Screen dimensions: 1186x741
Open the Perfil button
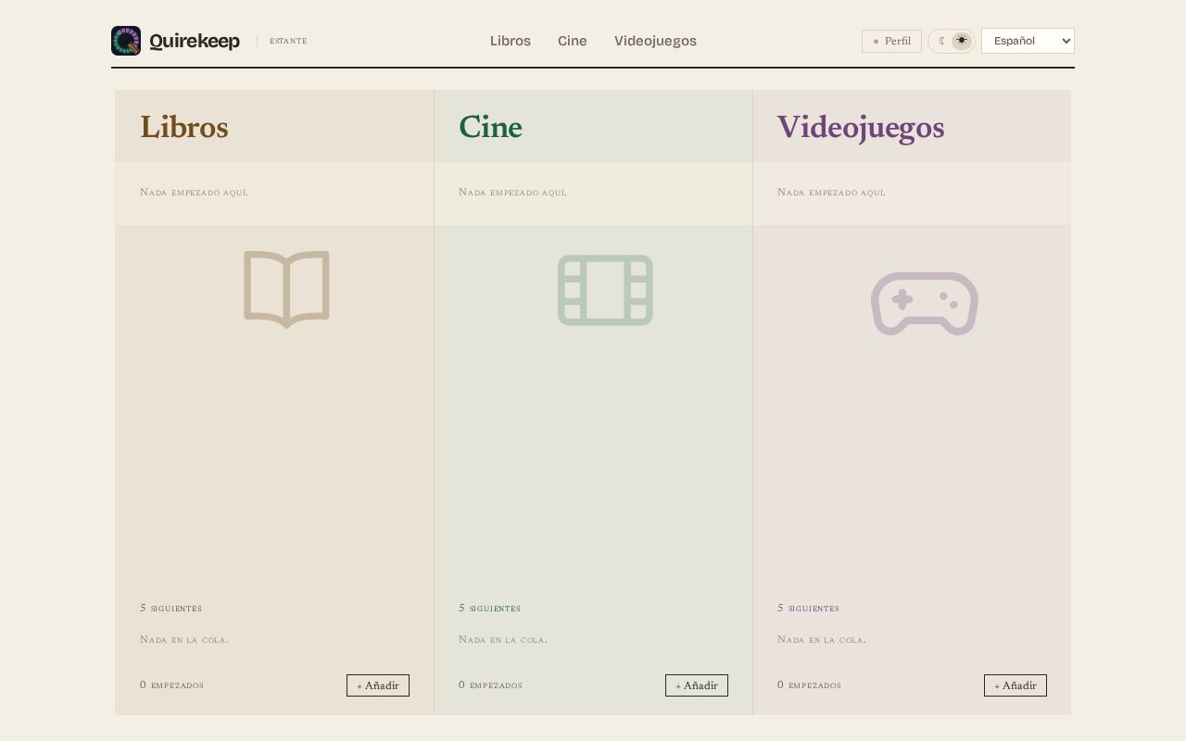(891, 41)
